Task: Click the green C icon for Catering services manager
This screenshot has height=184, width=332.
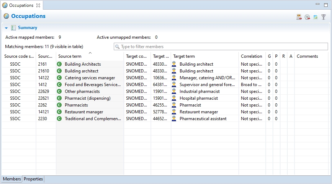Action: [x=59, y=78]
